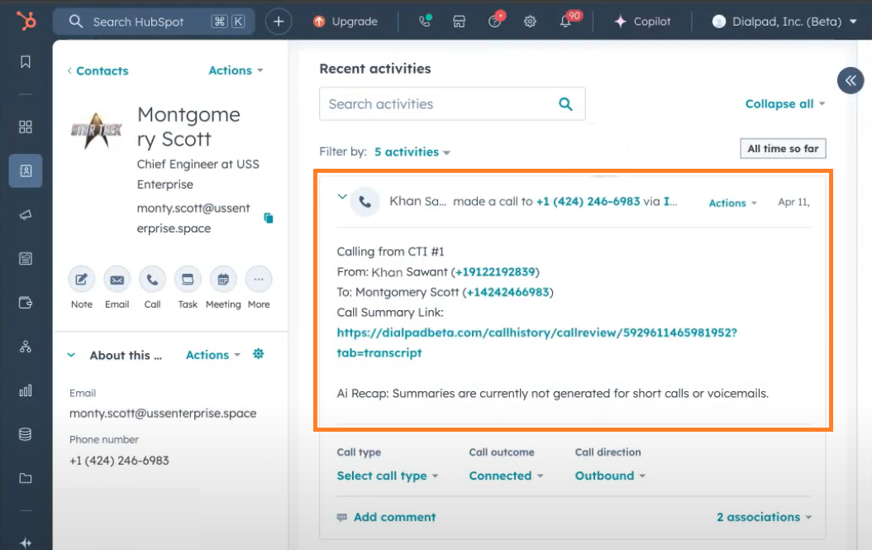Open the Library folder icon in sidebar
Screen dimensions: 872x550
pos(26,478)
